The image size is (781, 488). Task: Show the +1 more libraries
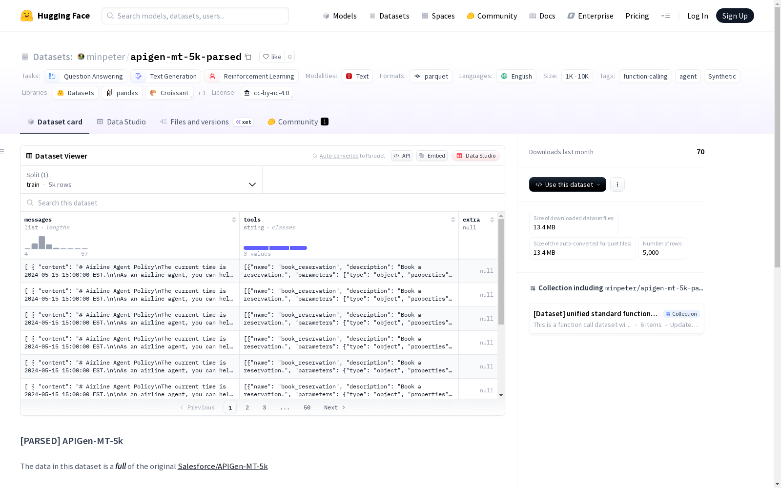click(x=202, y=93)
